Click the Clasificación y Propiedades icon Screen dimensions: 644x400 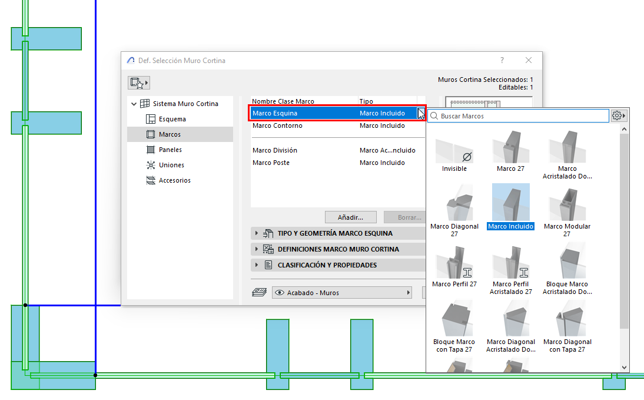(x=268, y=265)
